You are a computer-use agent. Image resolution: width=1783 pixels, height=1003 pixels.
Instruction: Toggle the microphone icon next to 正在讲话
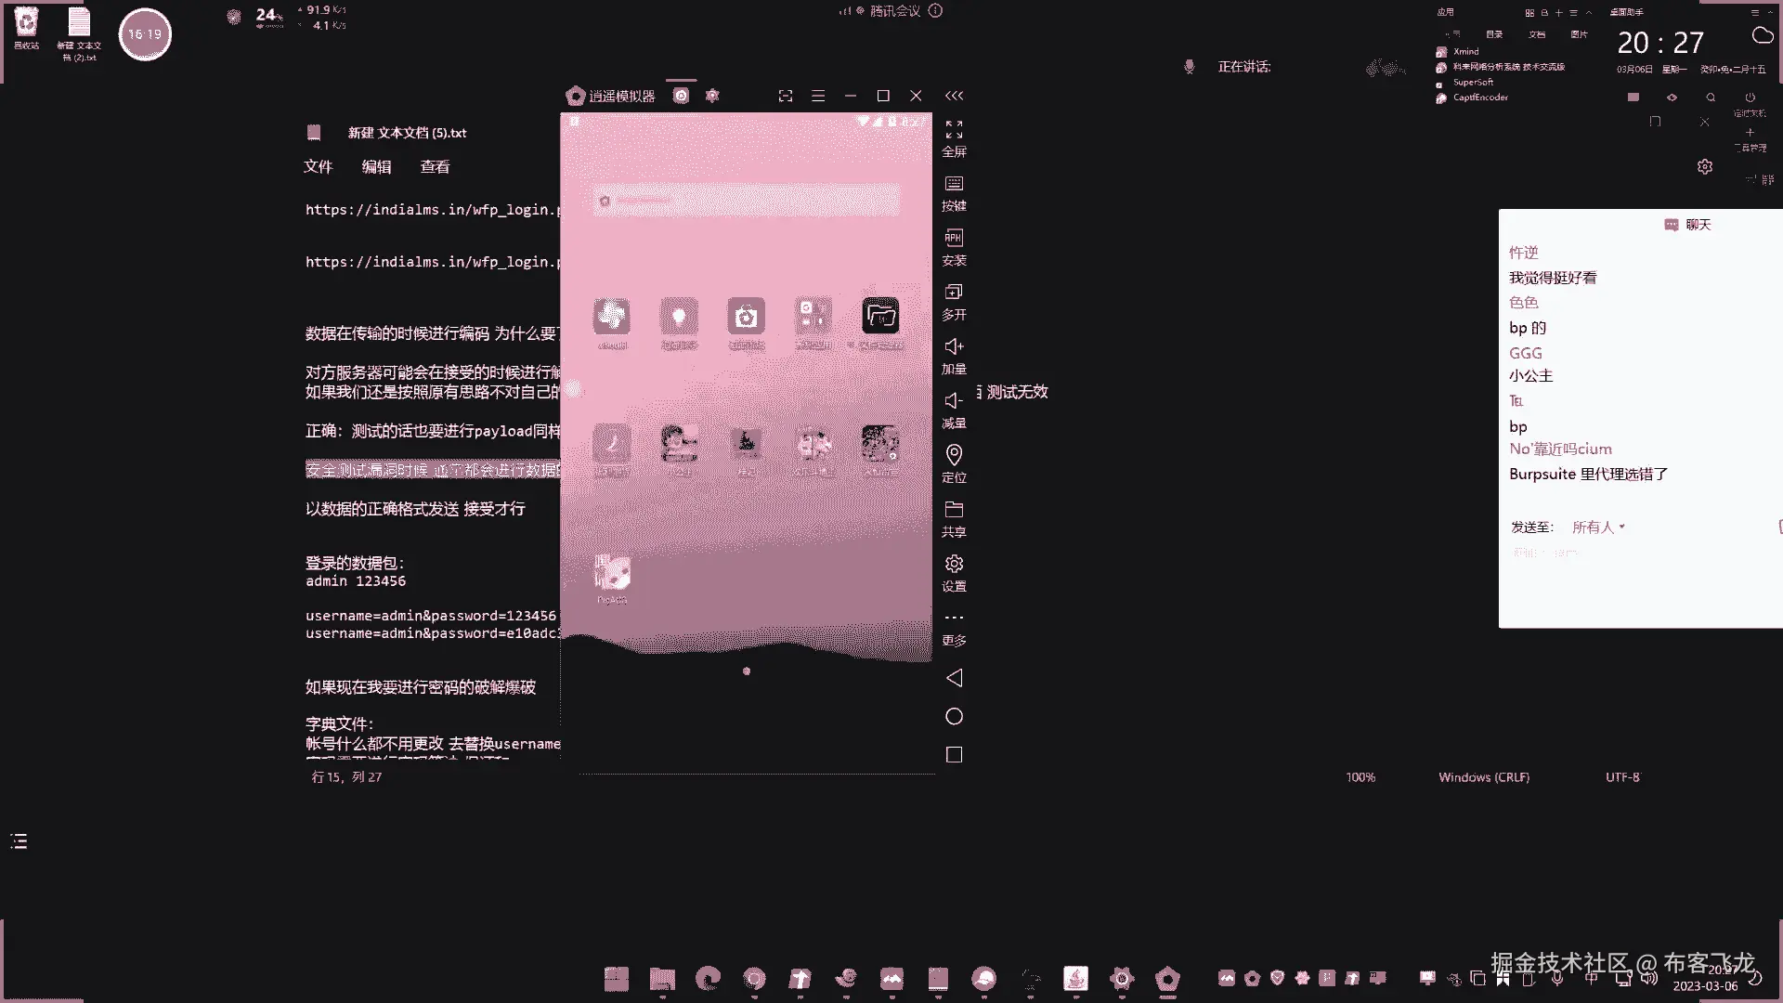[1189, 67]
